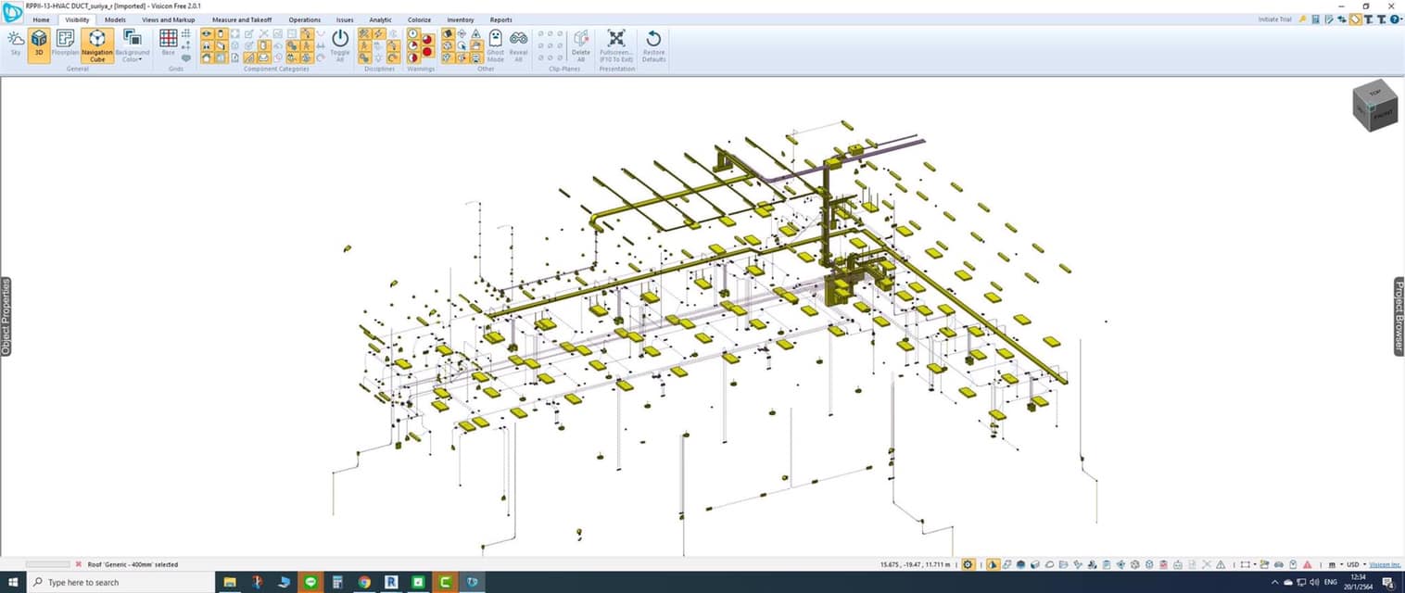Viewport: 1405px width, 593px height.
Task: Open the Background Color dropdown
Action: (133, 45)
